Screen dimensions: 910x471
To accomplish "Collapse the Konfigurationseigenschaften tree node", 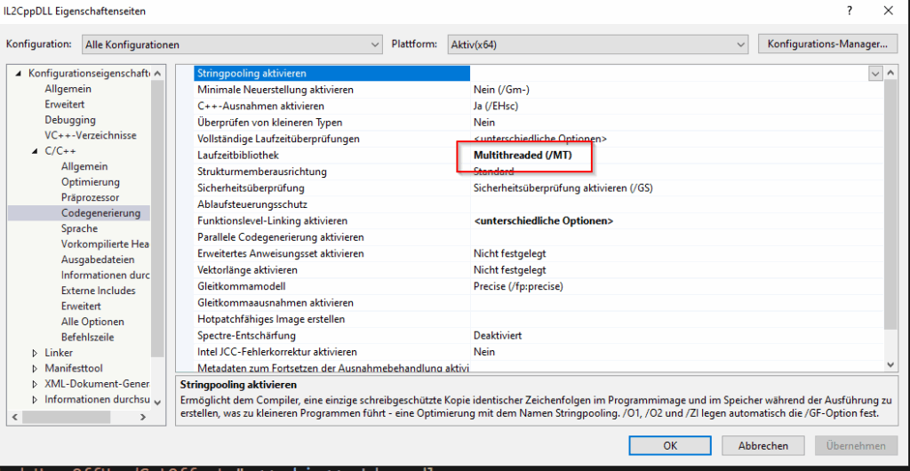I will 19,74.
